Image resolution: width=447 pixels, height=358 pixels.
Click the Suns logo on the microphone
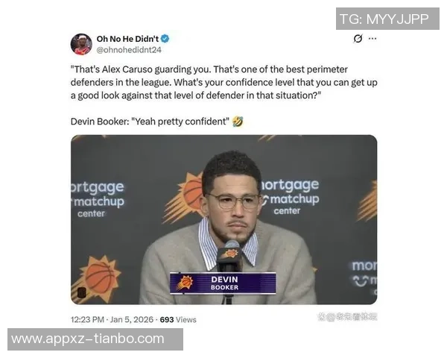point(231,254)
